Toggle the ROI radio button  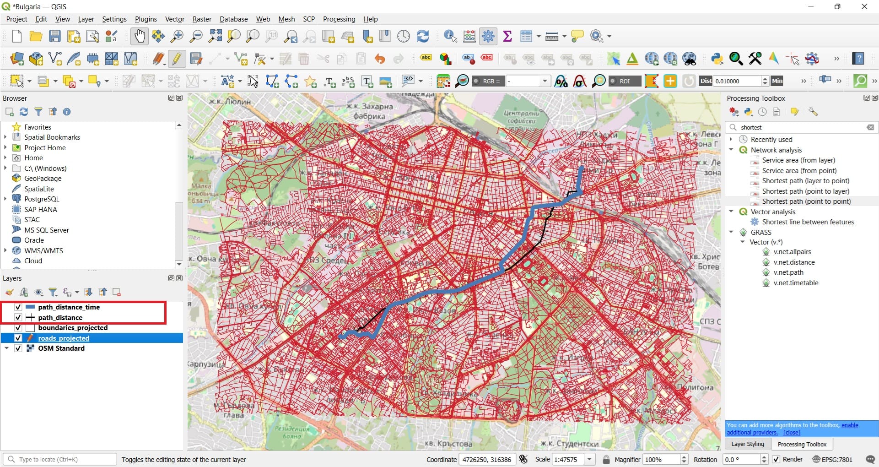pos(613,81)
